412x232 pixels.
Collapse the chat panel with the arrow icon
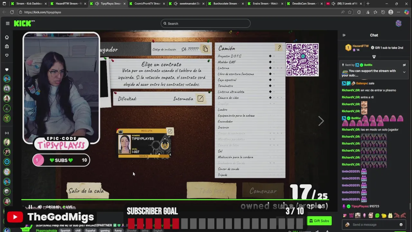[x=344, y=35]
